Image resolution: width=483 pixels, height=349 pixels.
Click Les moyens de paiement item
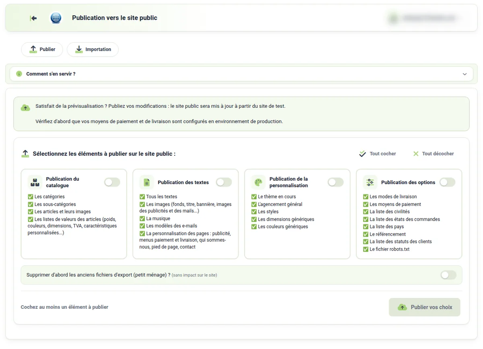click(392, 204)
